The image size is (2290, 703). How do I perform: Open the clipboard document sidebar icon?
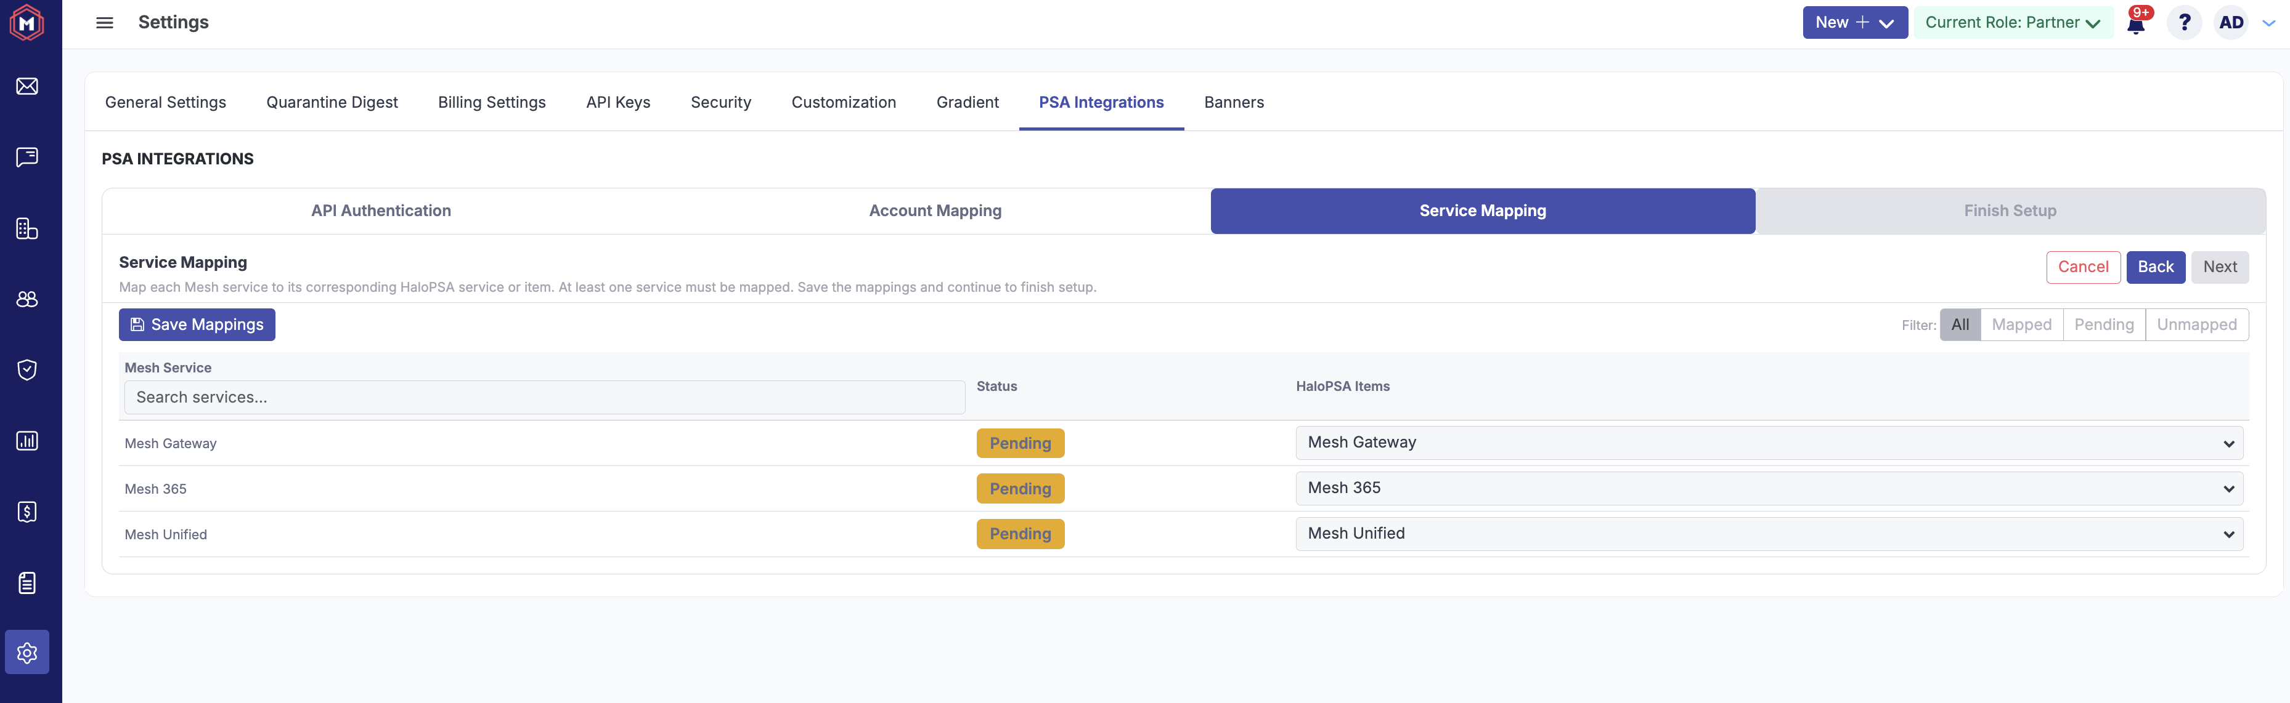[x=28, y=582]
